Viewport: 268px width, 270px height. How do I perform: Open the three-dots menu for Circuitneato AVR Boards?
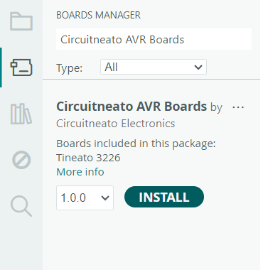coord(238,107)
